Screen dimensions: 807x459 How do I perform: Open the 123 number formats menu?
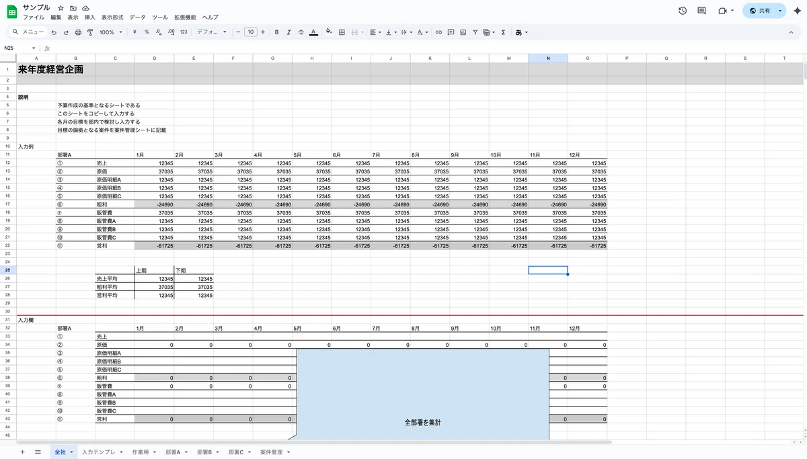coord(184,32)
